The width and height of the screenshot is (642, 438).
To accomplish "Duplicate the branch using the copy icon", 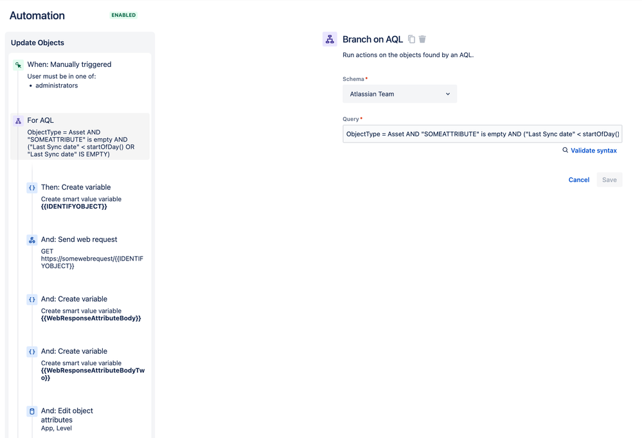I will (x=411, y=39).
